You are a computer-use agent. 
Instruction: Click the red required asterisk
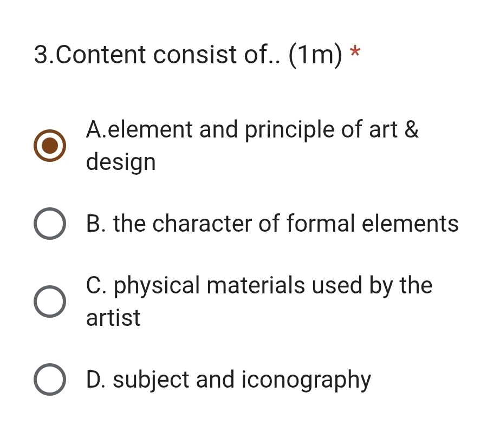[355, 53]
